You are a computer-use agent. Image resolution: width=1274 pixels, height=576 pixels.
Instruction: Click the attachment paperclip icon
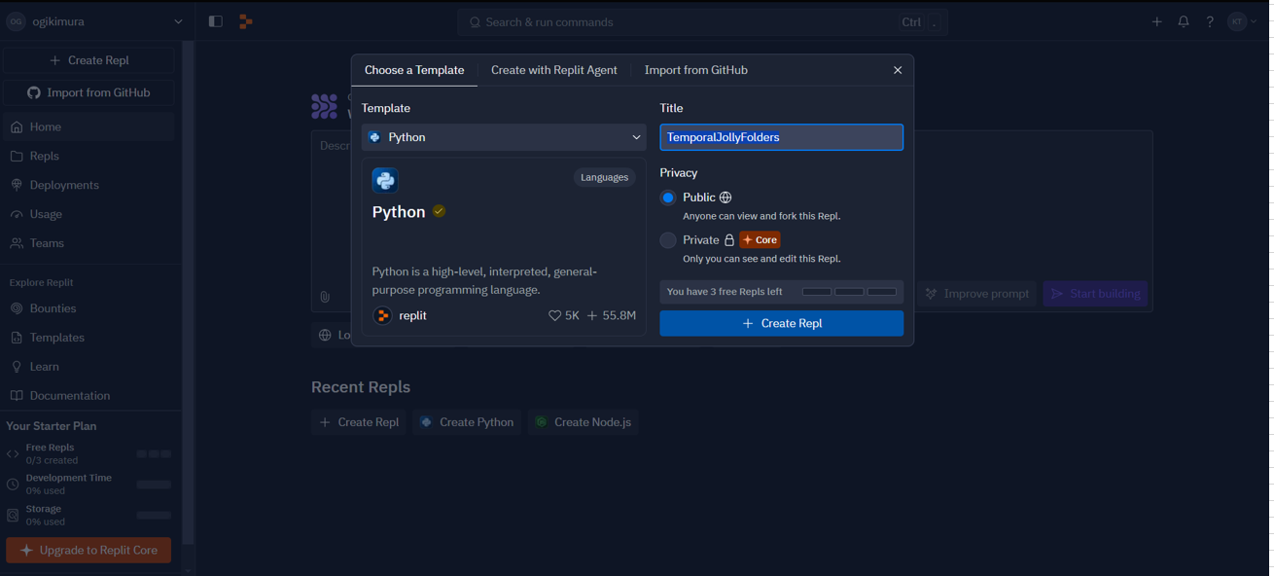coord(325,297)
